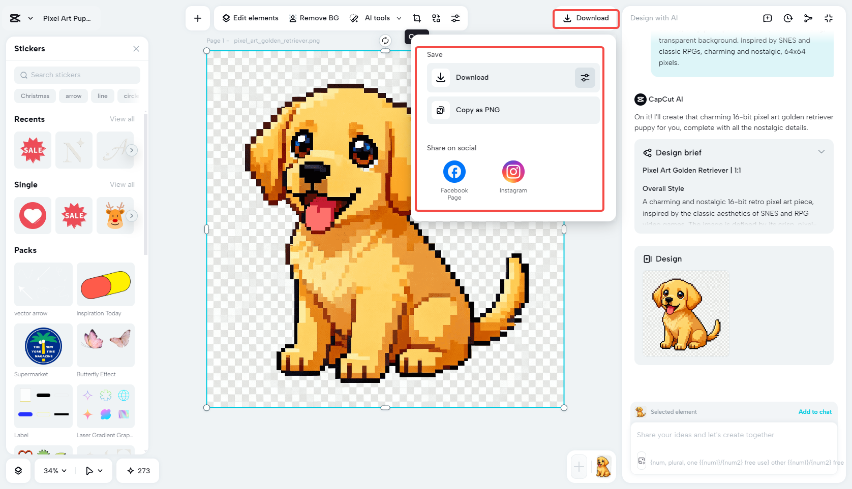Open the zoom level dropdown

(x=53, y=471)
